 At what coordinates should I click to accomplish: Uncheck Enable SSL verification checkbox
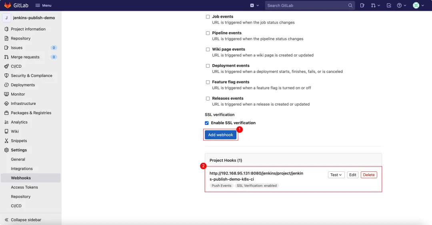click(x=207, y=123)
